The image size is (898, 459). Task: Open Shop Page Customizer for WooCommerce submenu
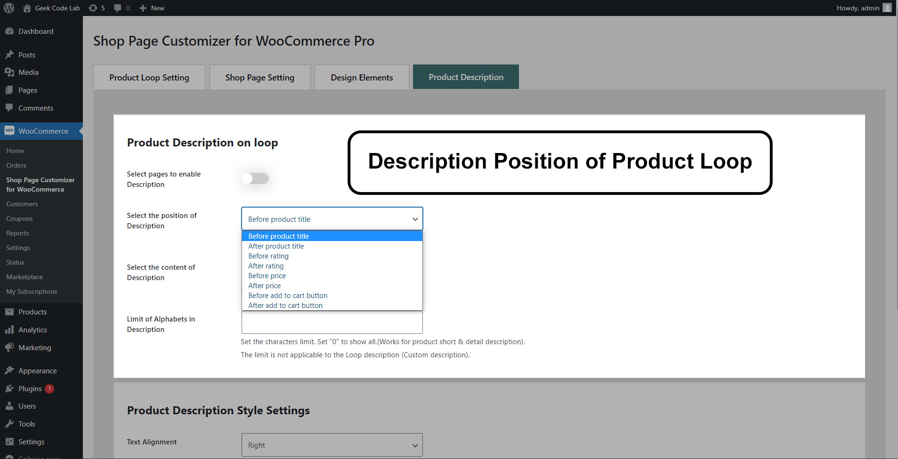tap(40, 185)
